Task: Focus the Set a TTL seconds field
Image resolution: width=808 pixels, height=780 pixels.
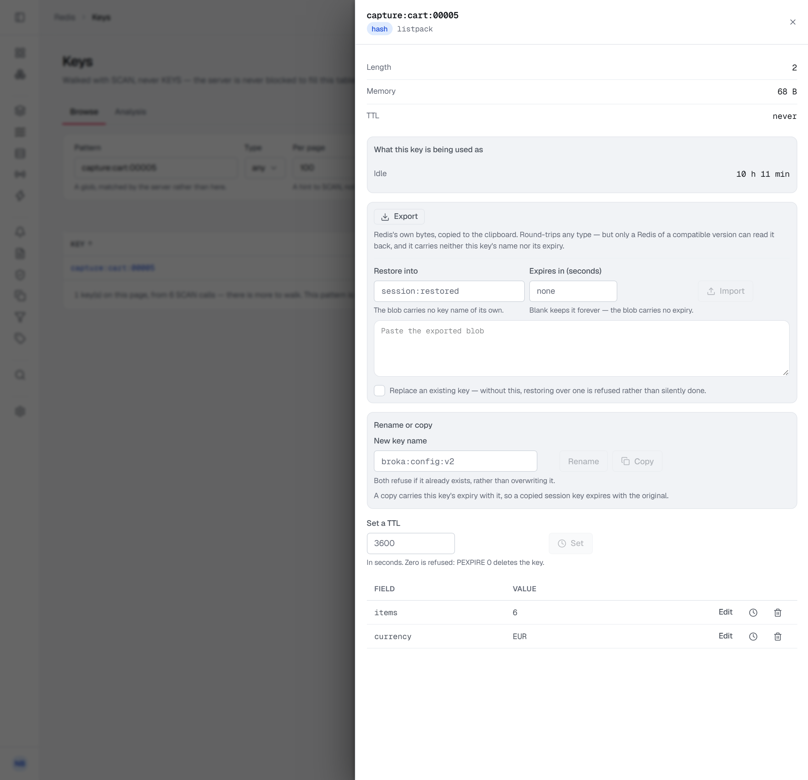Action: pos(411,543)
